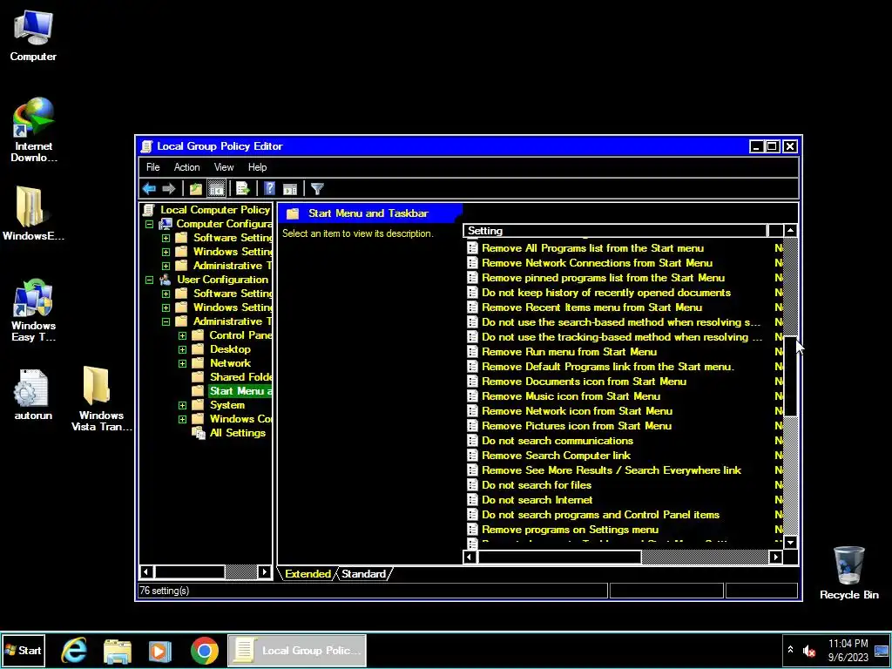
Task: Click the Local Computer Policy scroll icon
Action: tap(148, 210)
